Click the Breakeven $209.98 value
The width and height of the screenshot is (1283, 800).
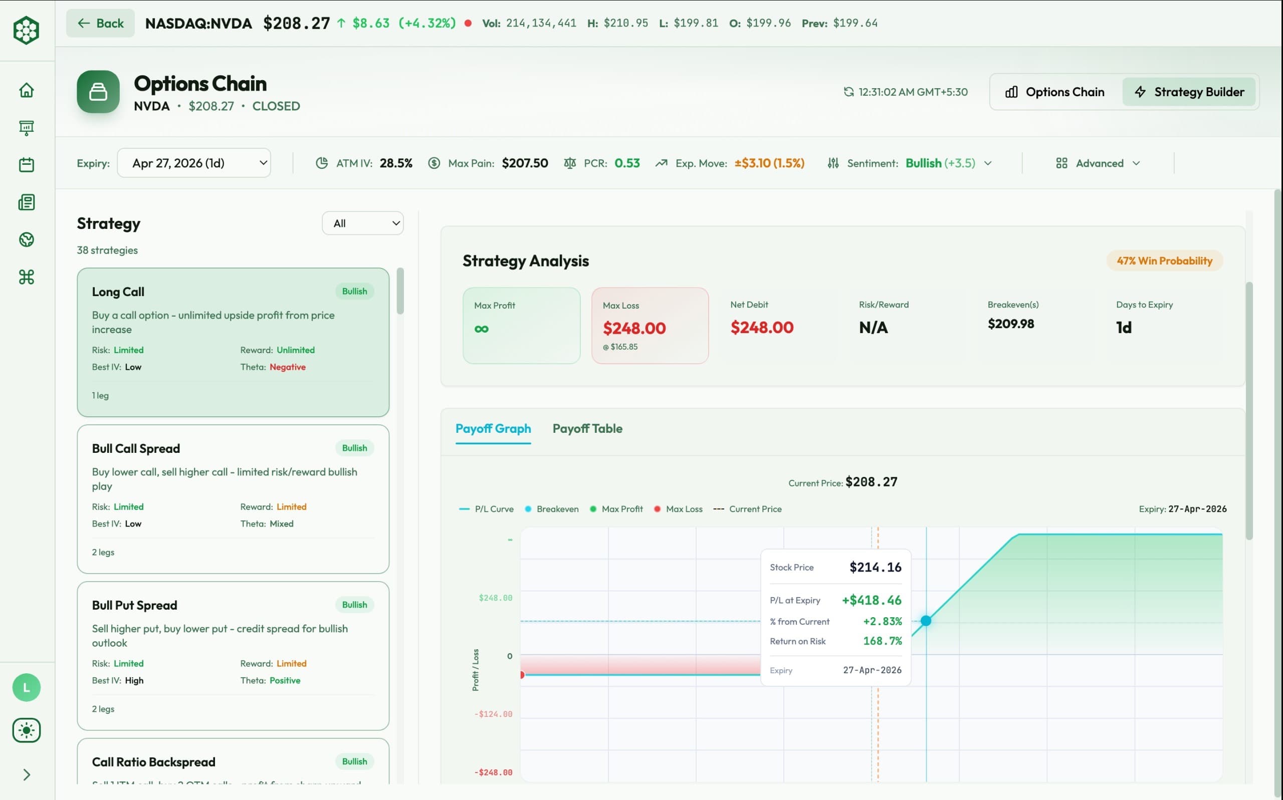tap(1010, 324)
